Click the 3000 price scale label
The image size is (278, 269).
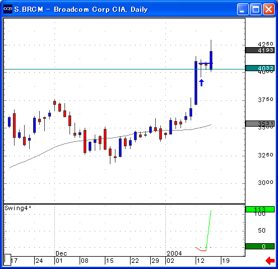[x=266, y=183]
